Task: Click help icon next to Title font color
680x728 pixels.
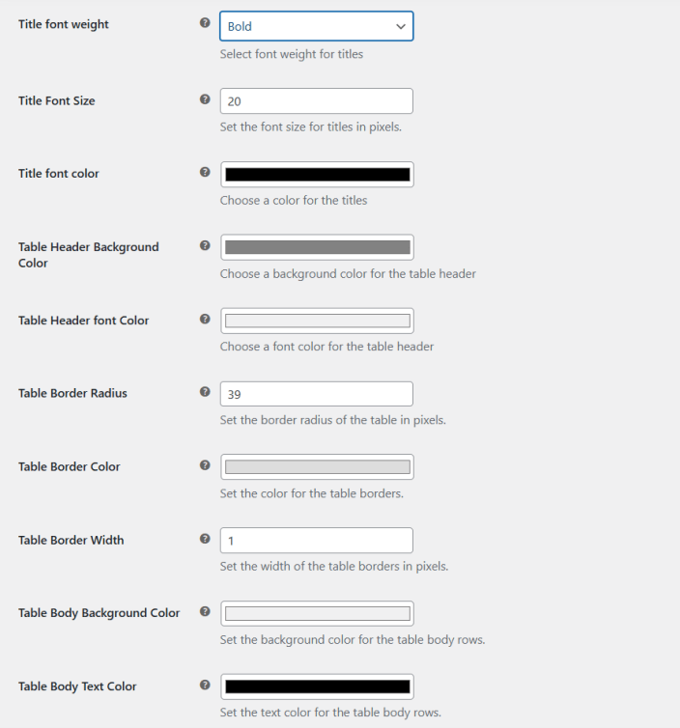Action: coord(205,172)
